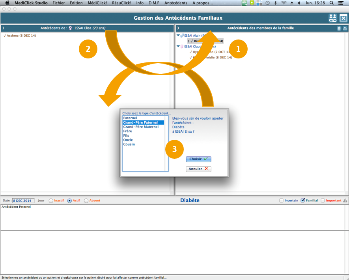Open the Bluetooth status menu
Screen dimensions: 349x280
(276, 3)
